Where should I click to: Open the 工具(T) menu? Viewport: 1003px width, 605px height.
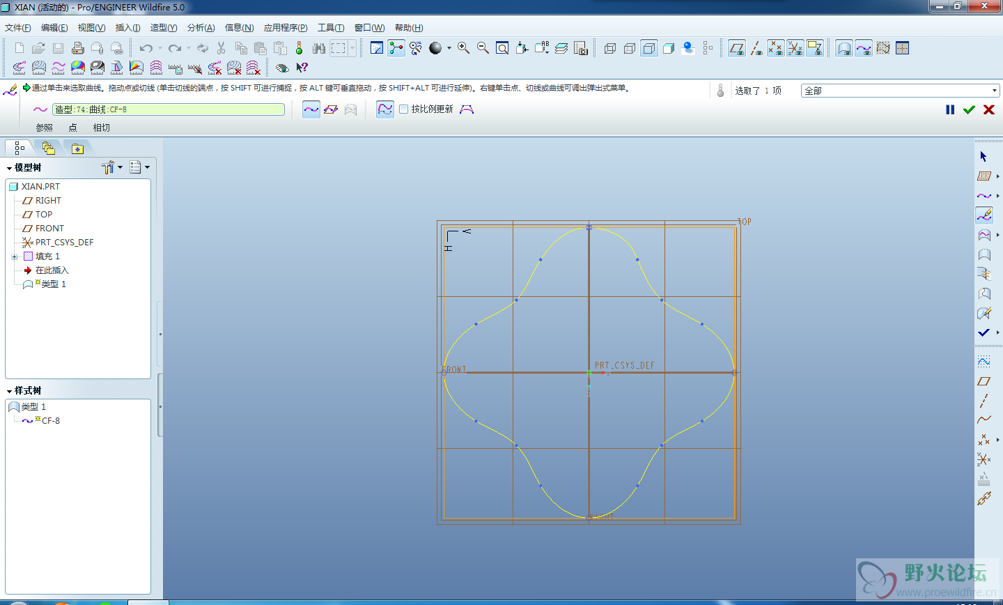point(331,28)
